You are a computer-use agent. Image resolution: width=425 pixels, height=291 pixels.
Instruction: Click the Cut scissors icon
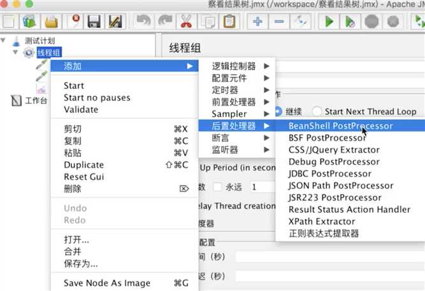(186, 22)
